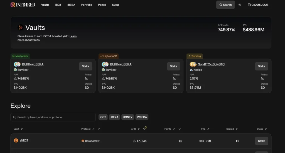Open BURR-wgBERA link in Most points card
Image resolution: width=285 pixels, height=153 pixels.
coord(33,64)
